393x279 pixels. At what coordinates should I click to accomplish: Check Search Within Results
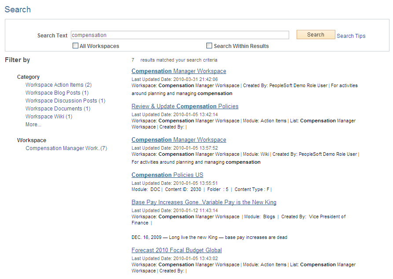[x=209, y=45]
